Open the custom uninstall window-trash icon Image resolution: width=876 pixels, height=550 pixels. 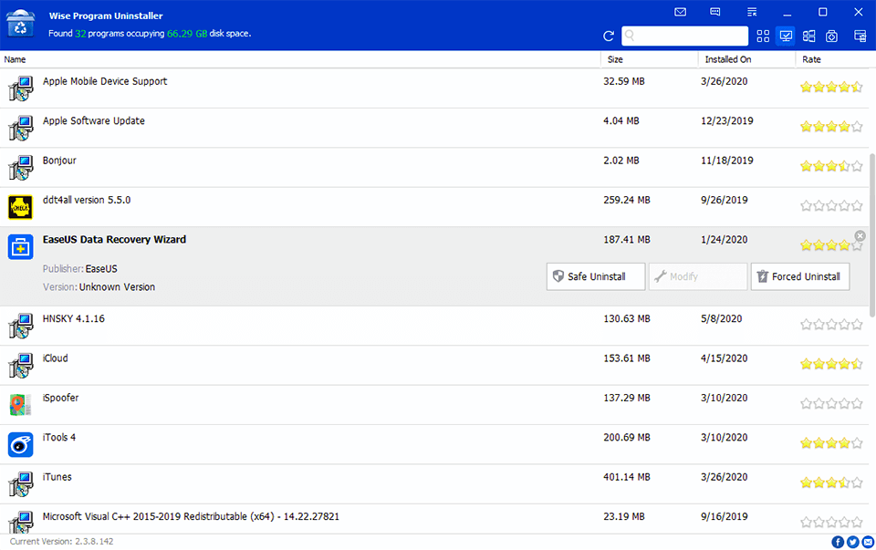coord(860,36)
